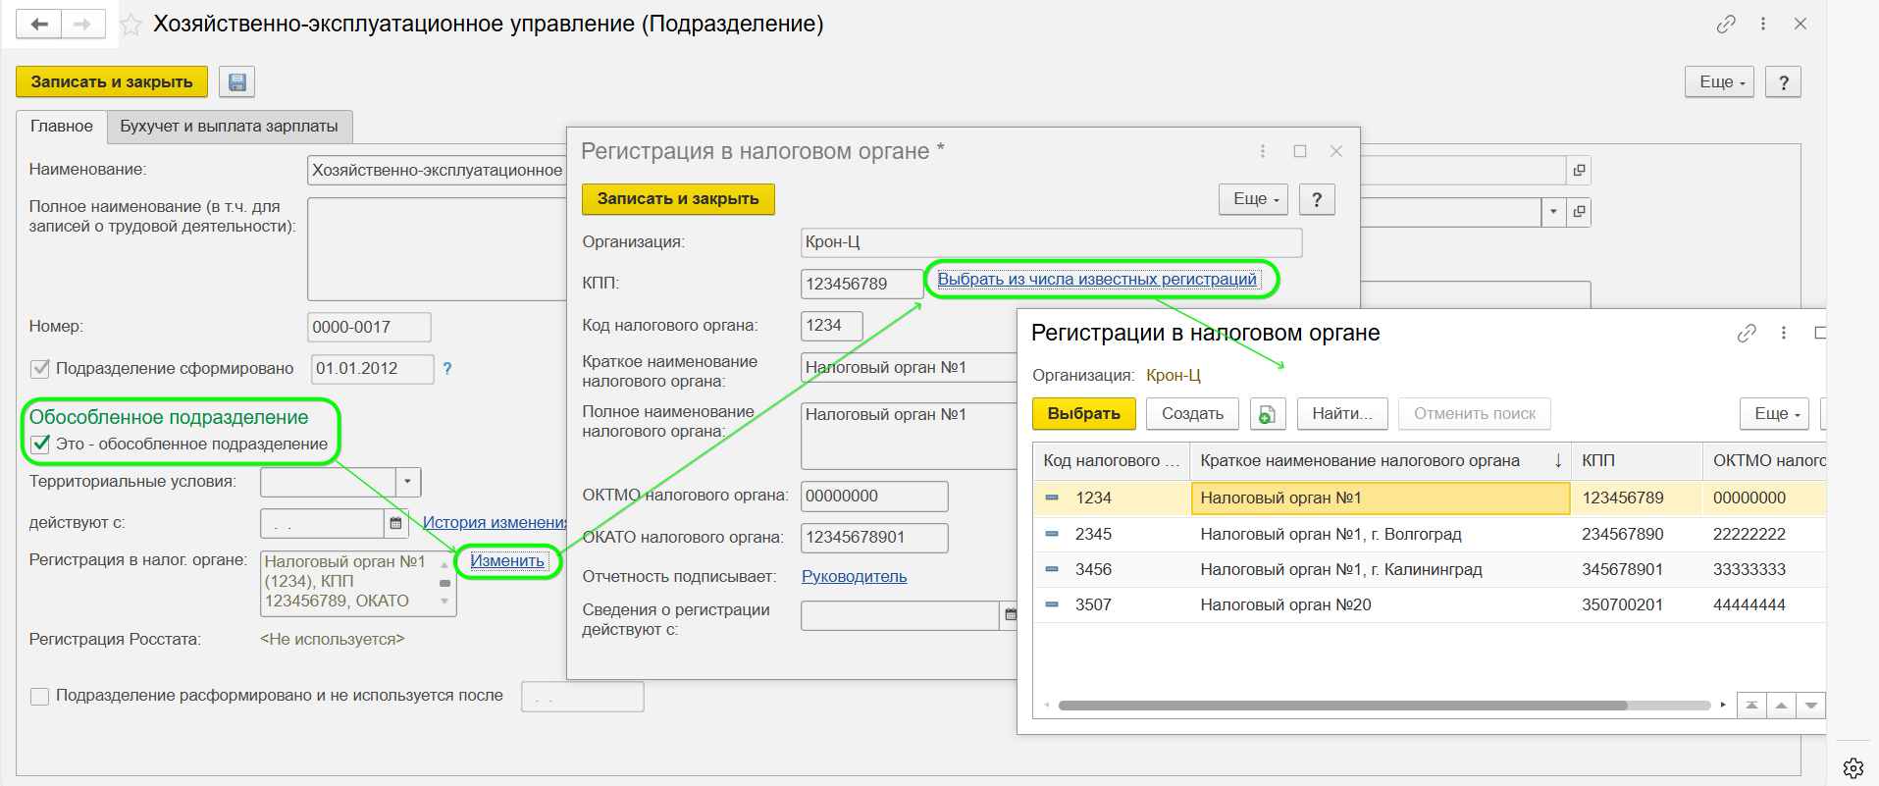Toggle 'Это - обособленное подразделение' checkbox
Screen dimensions: 1879x786
(x=40, y=444)
